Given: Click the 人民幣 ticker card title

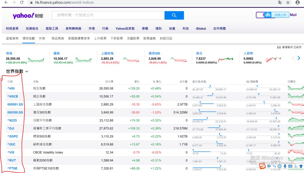Looking at the screenshot, I should pyautogui.click(x=248, y=53).
